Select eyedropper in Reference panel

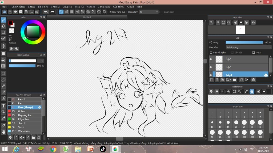click(246, 91)
